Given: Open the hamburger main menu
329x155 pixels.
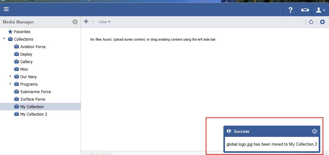Looking at the screenshot, I should click(x=6, y=9).
